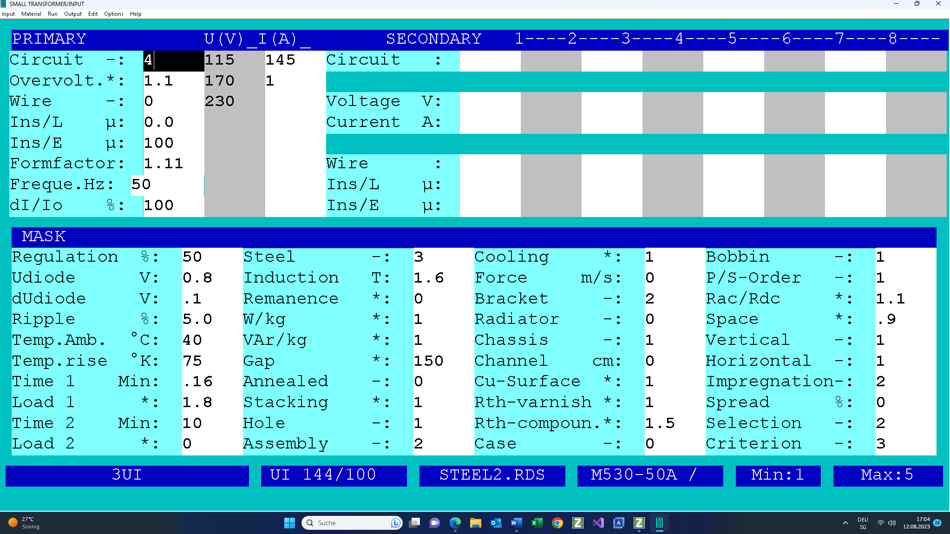The image size is (950, 534).
Task: Click the DEU SG language indicator
Action: tap(863, 523)
